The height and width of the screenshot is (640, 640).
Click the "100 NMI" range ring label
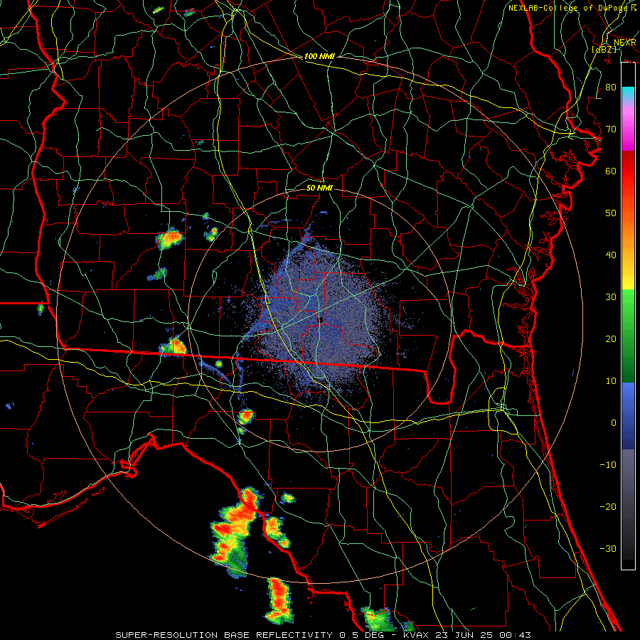pyautogui.click(x=319, y=56)
